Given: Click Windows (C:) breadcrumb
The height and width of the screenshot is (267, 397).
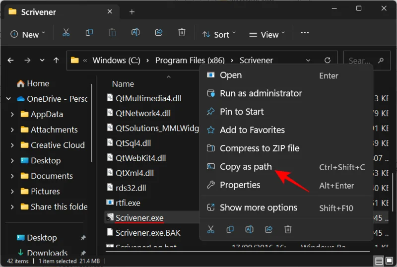Looking at the screenshot, I should (x=116, y=60).
